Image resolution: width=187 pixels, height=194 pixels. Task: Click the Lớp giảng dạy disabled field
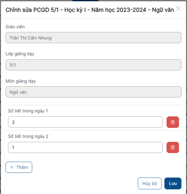[x=93, y=65]
